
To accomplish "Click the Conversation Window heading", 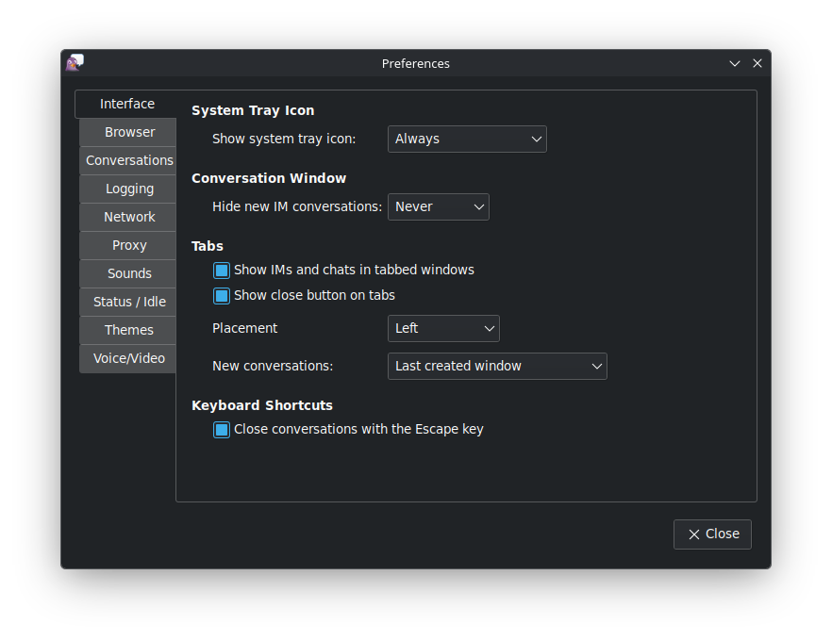I will tap(269, 178).
